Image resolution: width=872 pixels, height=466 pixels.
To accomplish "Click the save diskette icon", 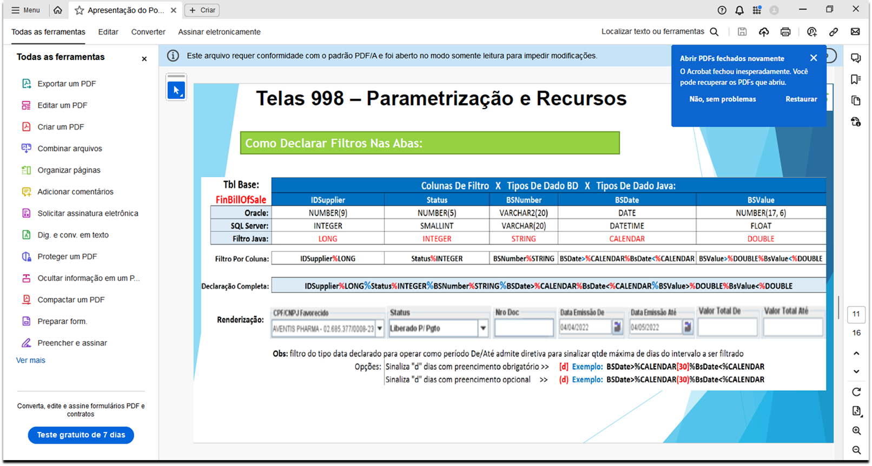I will 742,32.
